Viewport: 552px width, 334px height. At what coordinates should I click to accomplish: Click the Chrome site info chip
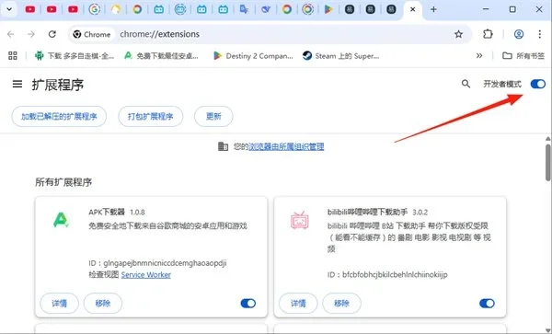92,34
